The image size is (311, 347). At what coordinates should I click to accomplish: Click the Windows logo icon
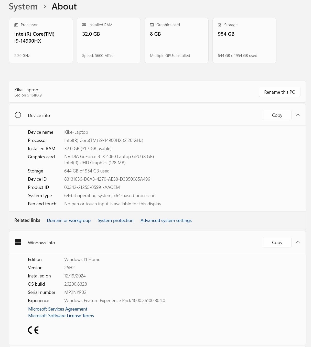18,242
